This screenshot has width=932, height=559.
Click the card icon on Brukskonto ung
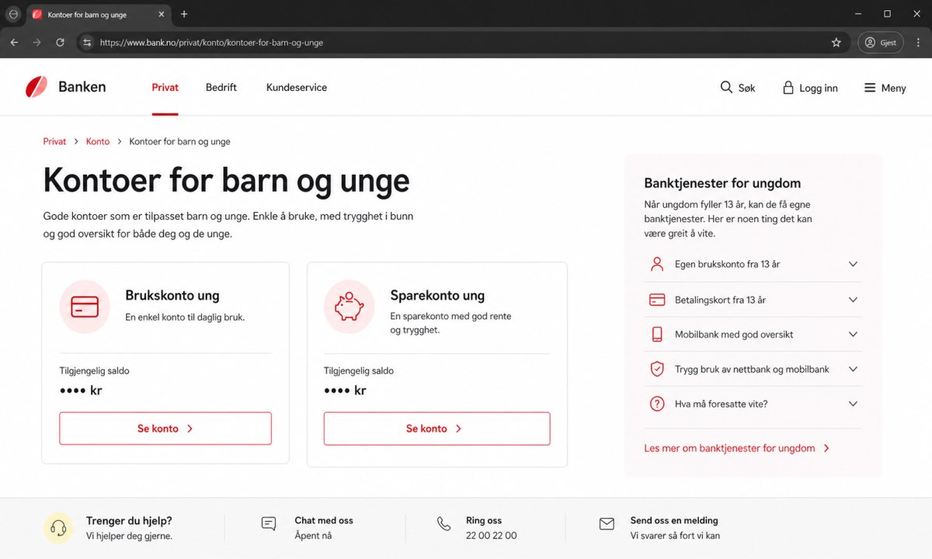tap(85, 307)
